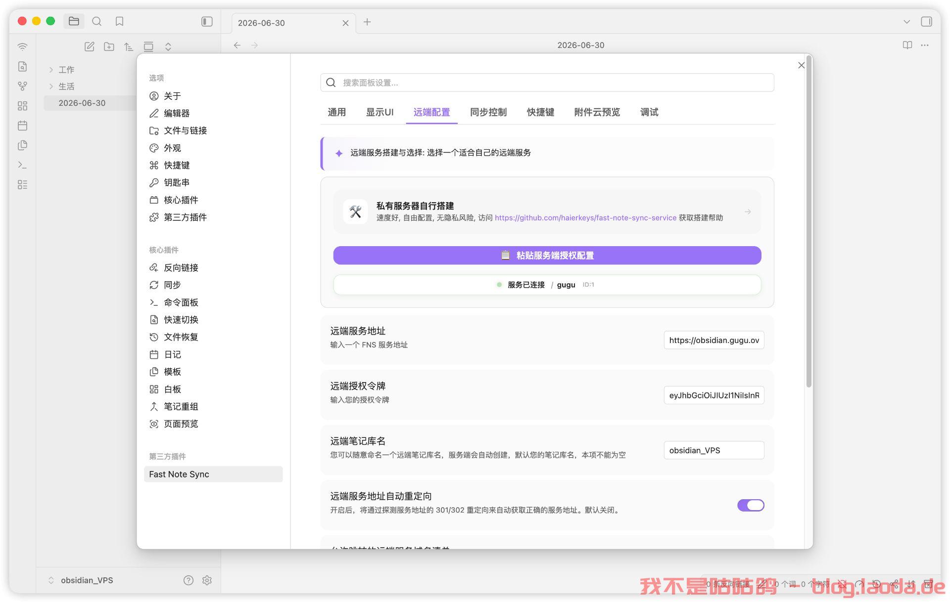This screenshot has height=602, width=950.
Task: Expand the private server setup card arrow
Action: pos(747,212)
